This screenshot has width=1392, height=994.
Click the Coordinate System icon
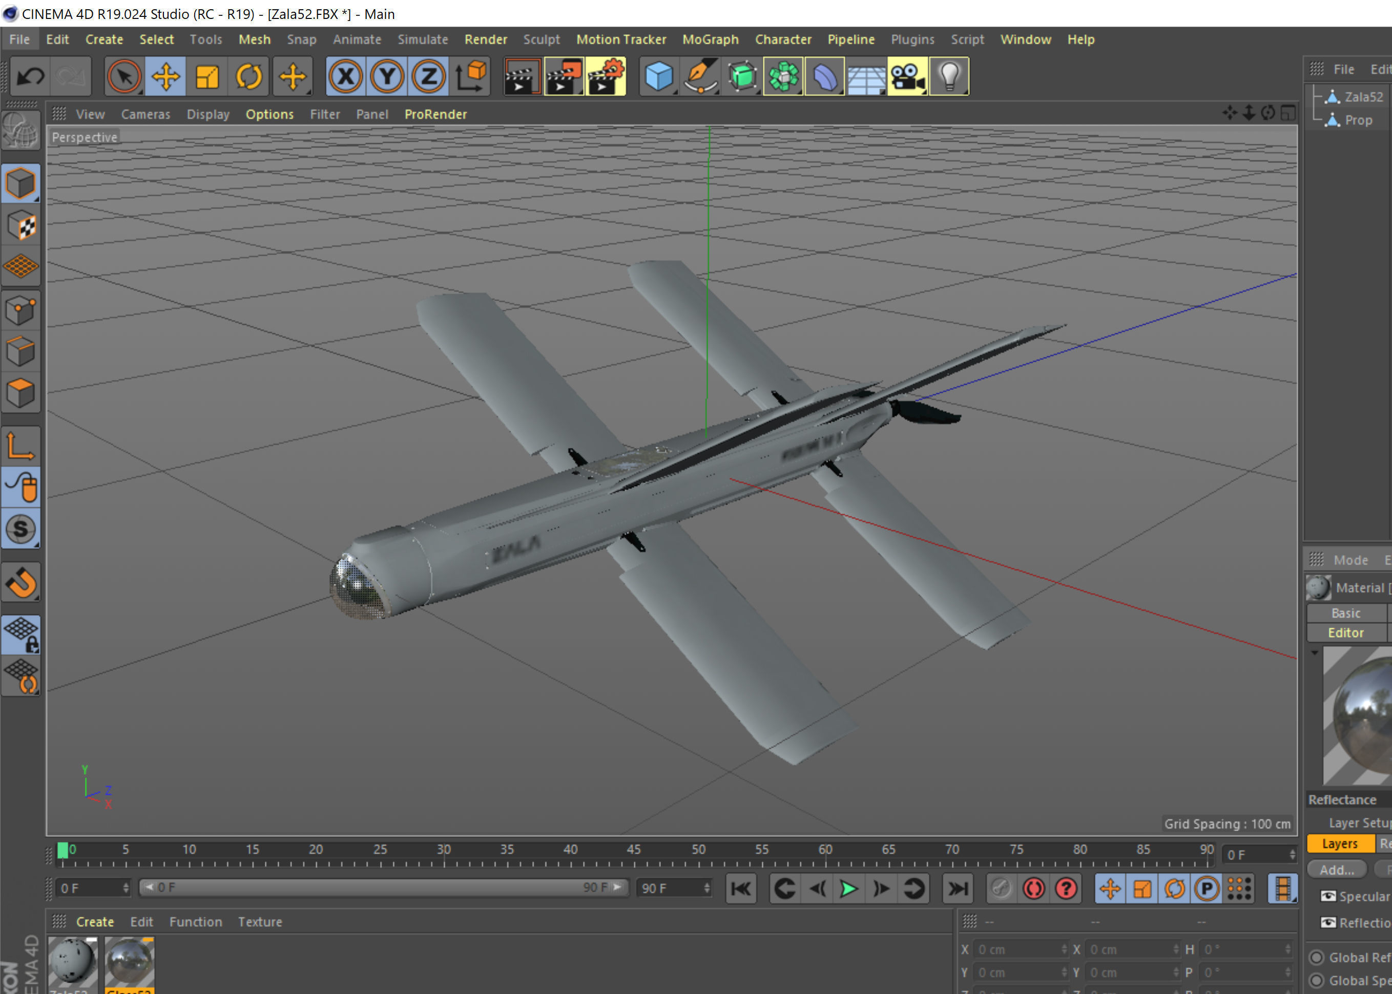[470, 76]
